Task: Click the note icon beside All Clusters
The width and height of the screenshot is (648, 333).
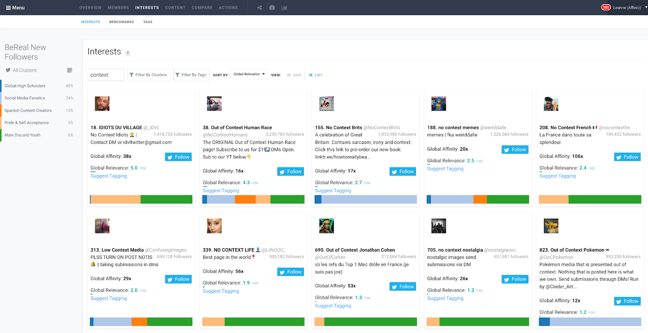Action: 70,70
